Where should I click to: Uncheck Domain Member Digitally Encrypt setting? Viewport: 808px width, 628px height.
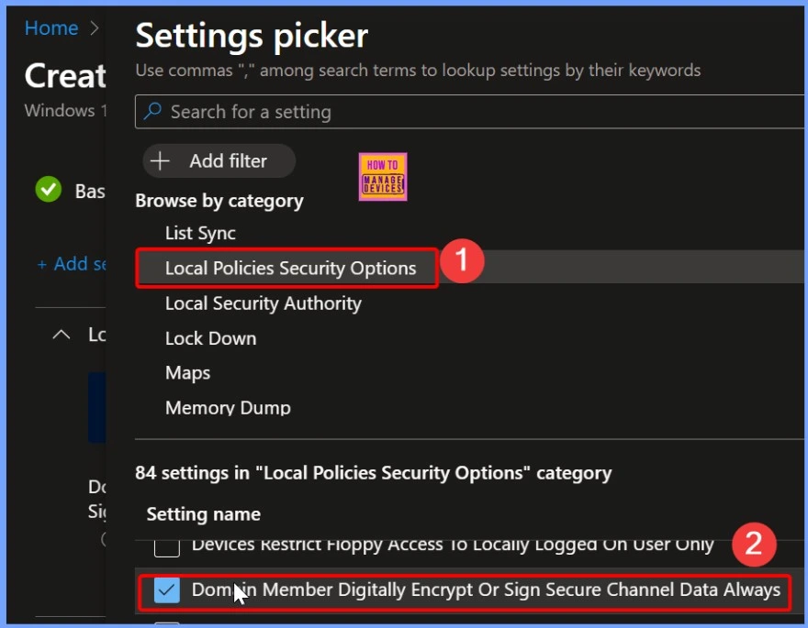coord(166,590)
